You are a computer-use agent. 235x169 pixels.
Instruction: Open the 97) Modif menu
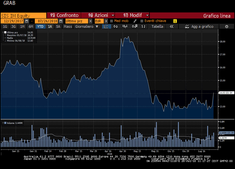pyautogui.click(x=132, y=15)
